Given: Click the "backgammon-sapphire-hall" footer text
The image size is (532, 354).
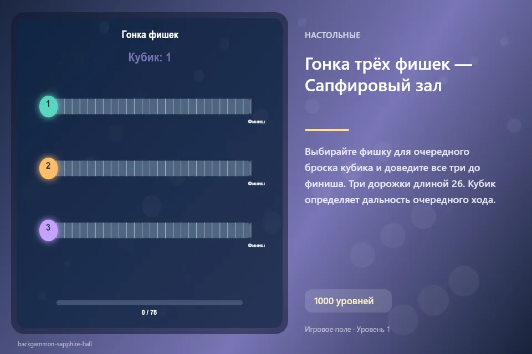Looking at the screenshot, I should pos(55,344).
